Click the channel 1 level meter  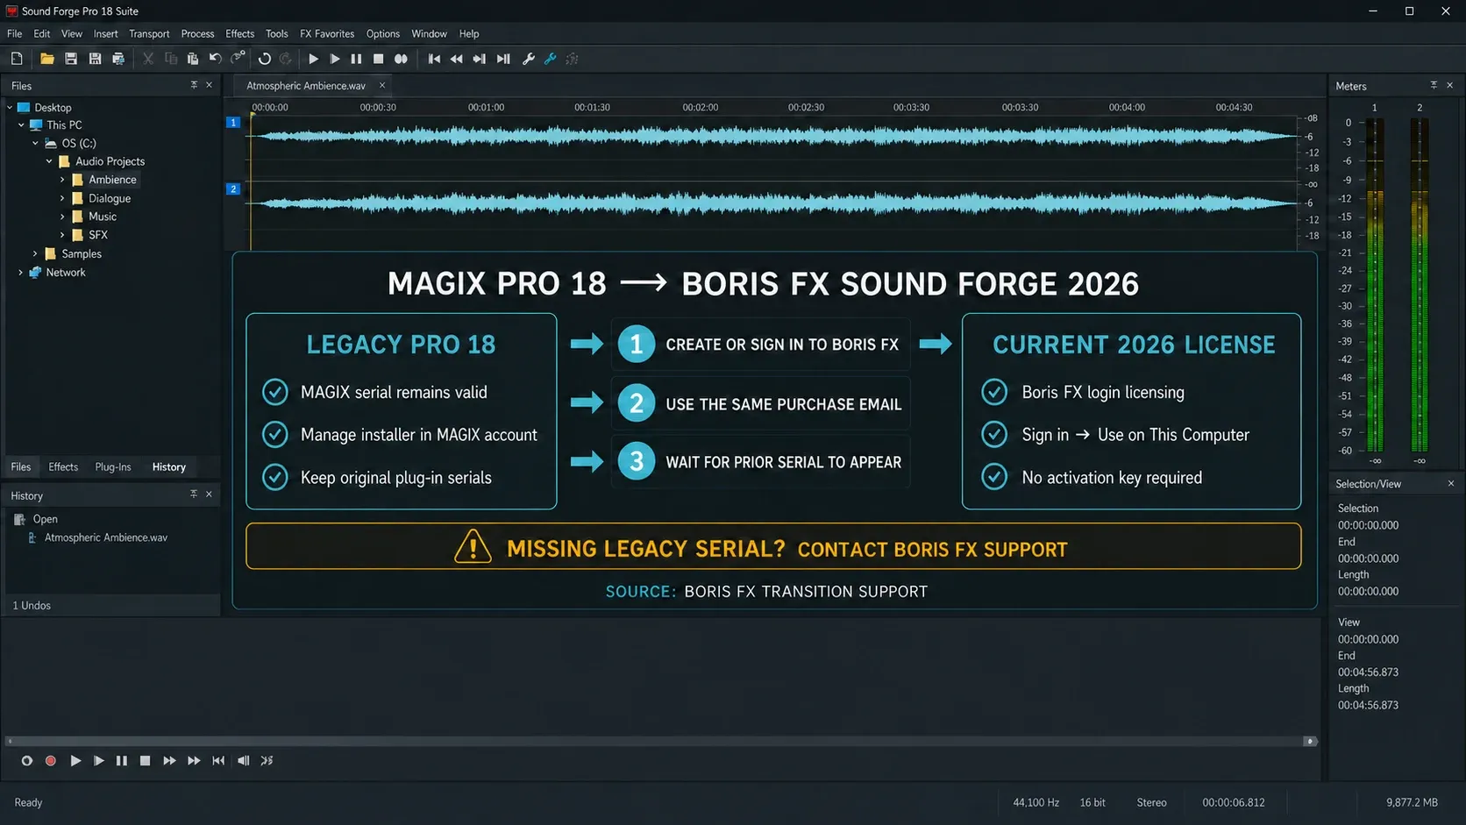point(1375,286)
